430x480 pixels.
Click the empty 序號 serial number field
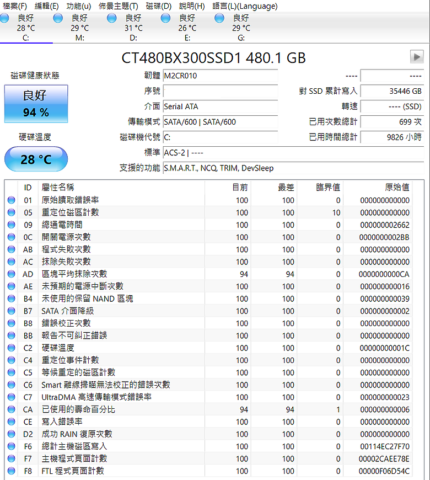click(x=221, y=91)
